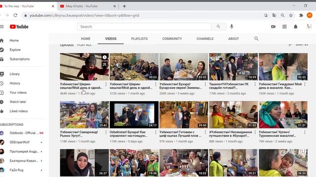The width and height of the screenshot is (316, 177).
Task: Open browser extensions puzzle icon
Action: pyautogui.click(x=301, y=15)
